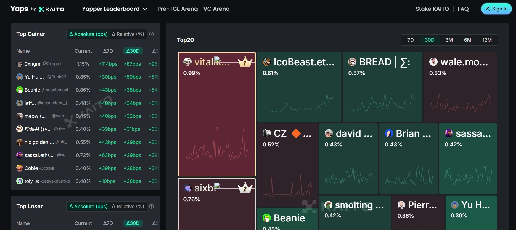This screenshot has height=230, width=516.
Task: Click 0xngmi avatar in Top Gainer
Action: tap(20, 64)
